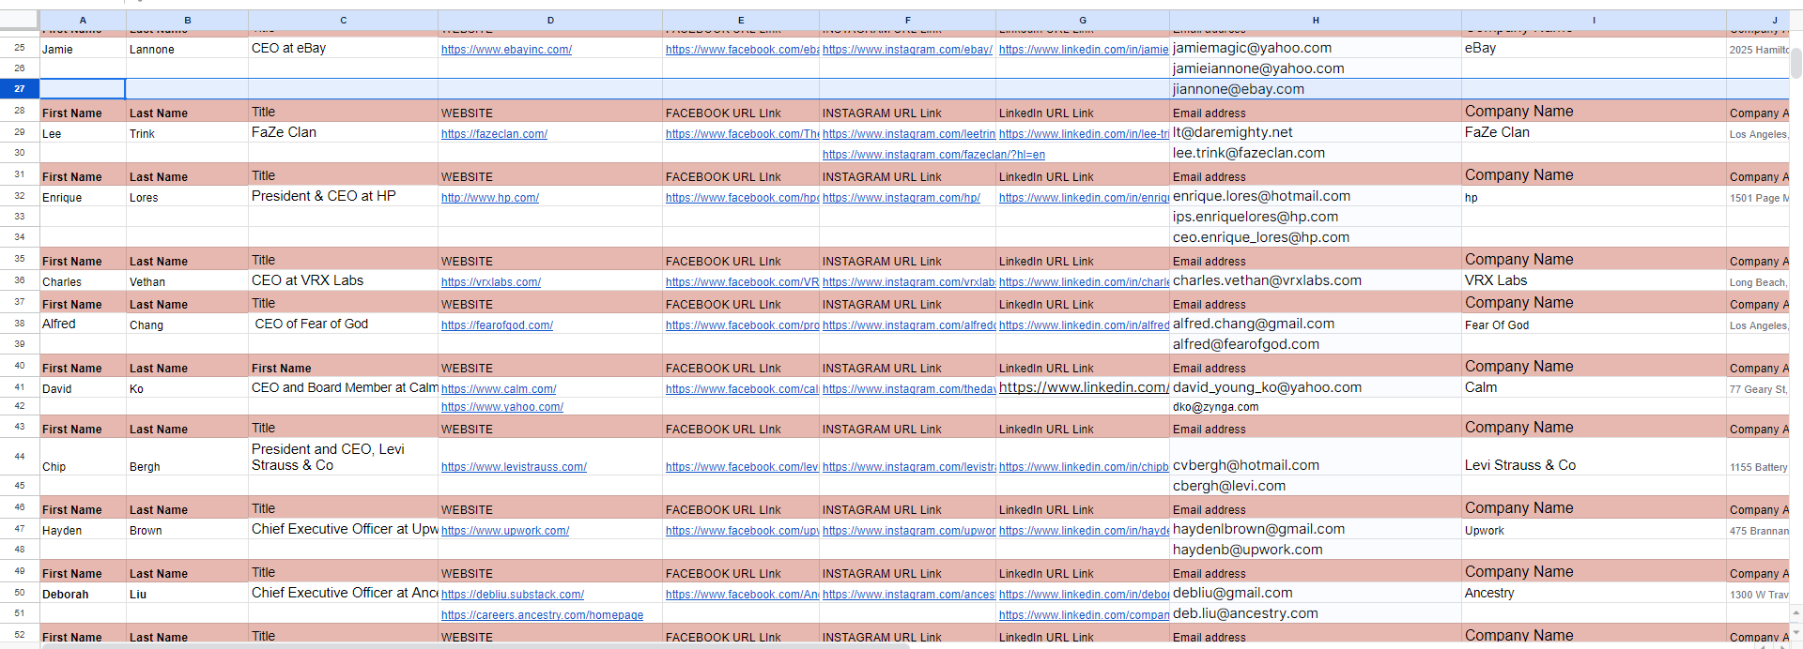1803x649 pixels.
Task: Select title cell CEO of Fear of God
Action: pos(343,324)
